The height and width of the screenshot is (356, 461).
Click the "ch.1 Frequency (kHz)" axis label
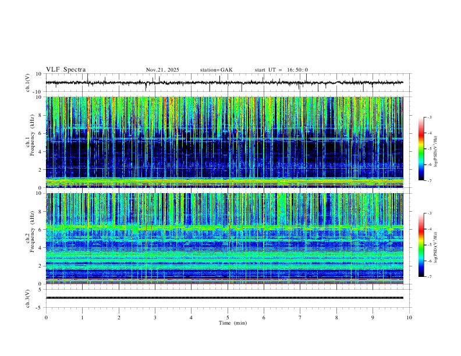pyautogui.click(x=30, y=135)
